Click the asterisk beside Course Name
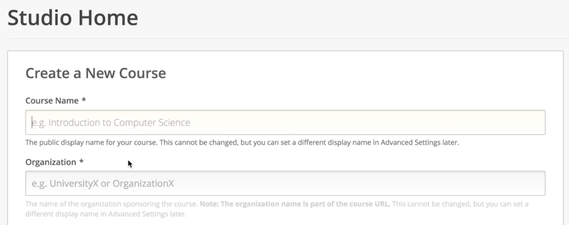The height and width of the screenshot is (225, 569). (84, 101)
